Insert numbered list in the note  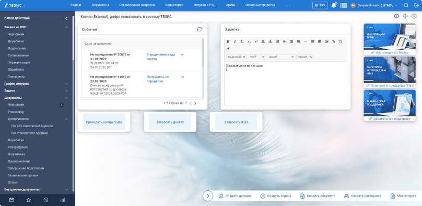click(312, 41)
